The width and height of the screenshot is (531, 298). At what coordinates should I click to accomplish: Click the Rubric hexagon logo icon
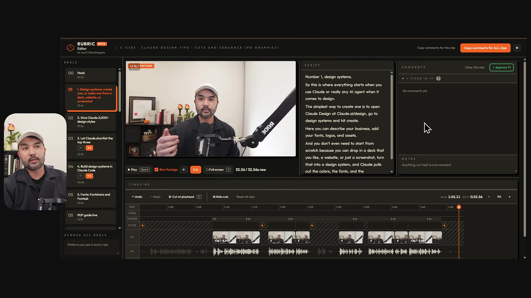pos(71,48)
